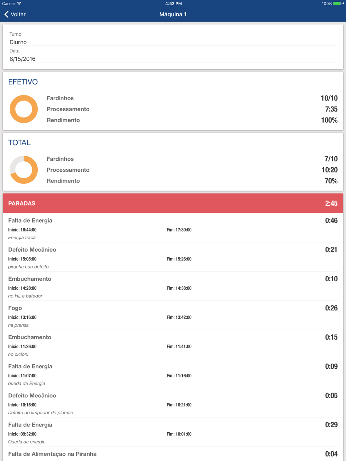Image resolution: width=346 pixels, height=461 pixels.
Task: Tap the Voltar back chevron icon
Action: (6, 14)
